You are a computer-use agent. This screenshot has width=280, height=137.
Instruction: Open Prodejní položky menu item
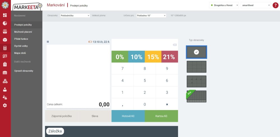pyautogui.click(x=27, y=25)
